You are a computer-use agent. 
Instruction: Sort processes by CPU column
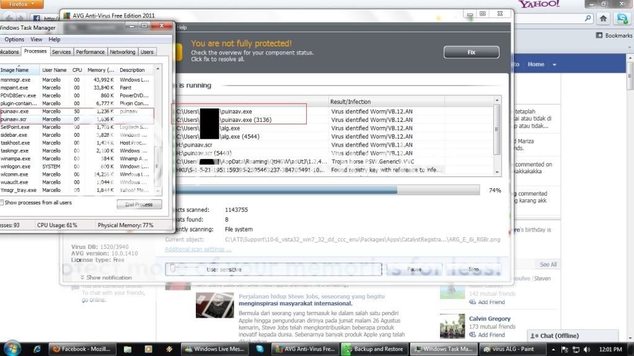point(77,70)
